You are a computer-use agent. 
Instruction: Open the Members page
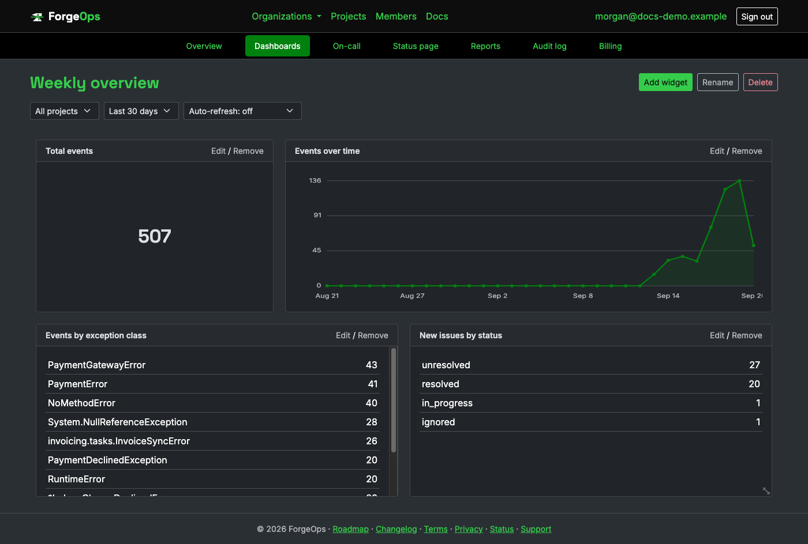396,16
